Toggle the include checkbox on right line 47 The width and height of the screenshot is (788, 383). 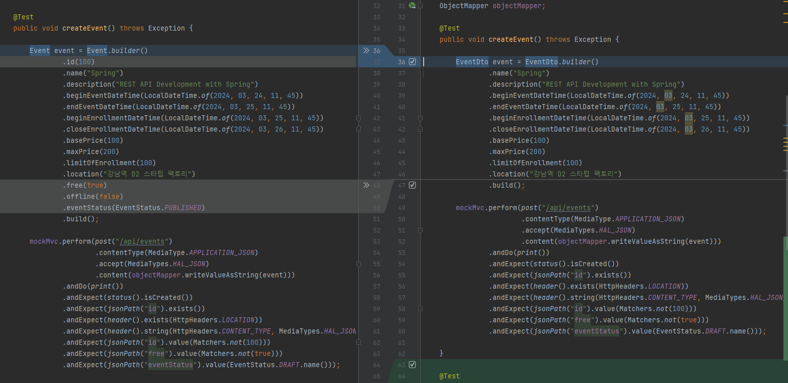412,185
